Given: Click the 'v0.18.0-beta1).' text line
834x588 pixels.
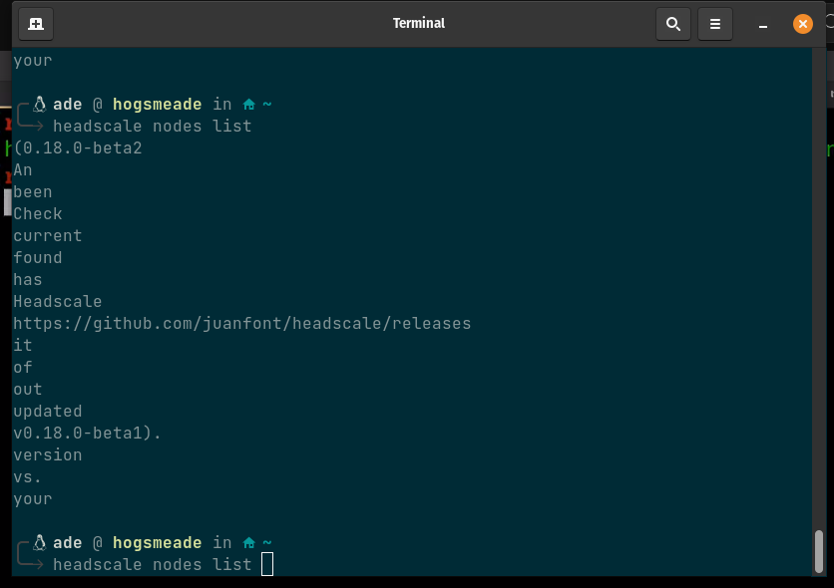Looking at the screenshot, I should click(87, 433).
